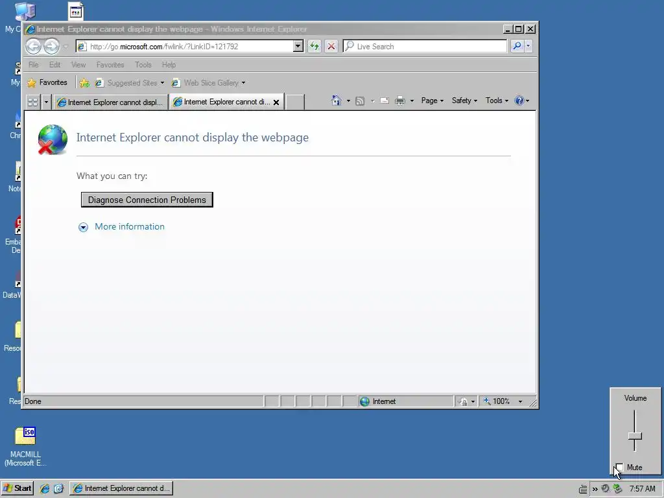Screen dimensions: 664x498
Task: Click the Read Mail icon
Action: click(384, 101)
